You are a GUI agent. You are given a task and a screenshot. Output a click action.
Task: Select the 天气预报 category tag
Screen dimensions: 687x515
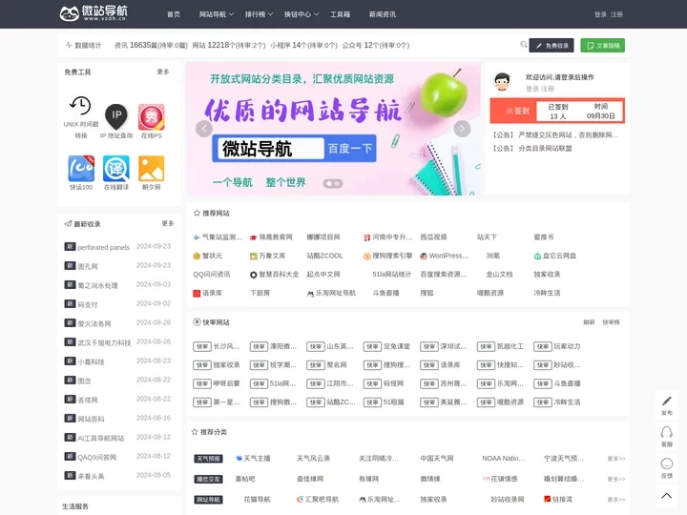click(x=208, y=459)
